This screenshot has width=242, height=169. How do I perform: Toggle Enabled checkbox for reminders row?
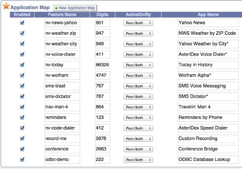click(22, 117)
